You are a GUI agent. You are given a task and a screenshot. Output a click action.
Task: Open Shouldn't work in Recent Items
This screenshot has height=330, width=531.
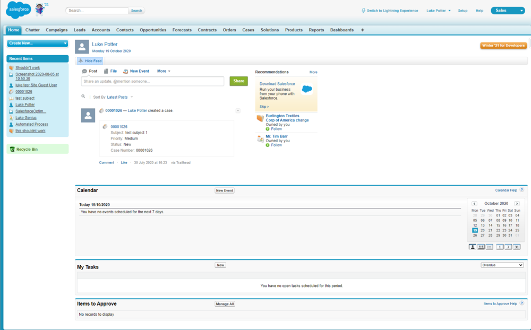point(28,68)
